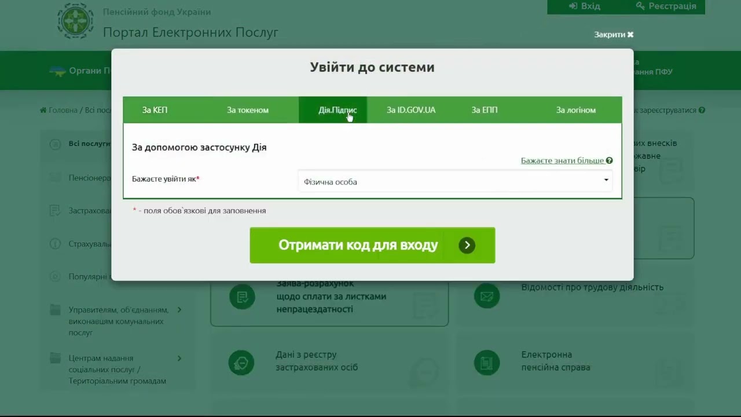Expand Управителям, об'єднанням sidebar chevron
Image resolution: width=741 pixels, height=417 pixels.
pyautogui.click(x=179, y=310)
